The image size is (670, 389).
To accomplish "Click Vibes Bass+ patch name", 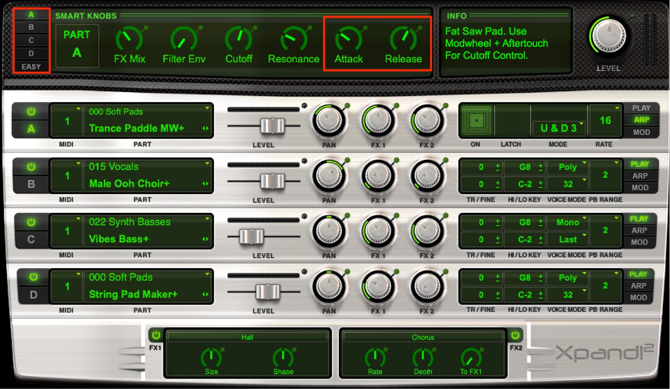I will coord(118,239).
